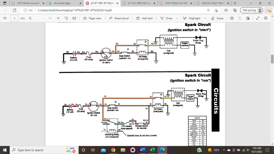Click the PDF search magnifier icon
Viewport: 274px width, 154px height.
point(30,18)
